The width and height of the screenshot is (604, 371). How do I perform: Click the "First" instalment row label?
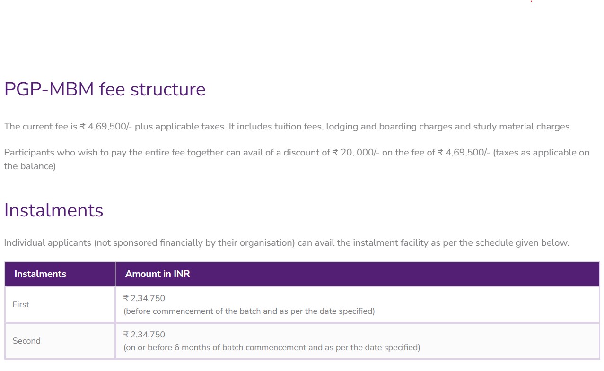point(21,305)
